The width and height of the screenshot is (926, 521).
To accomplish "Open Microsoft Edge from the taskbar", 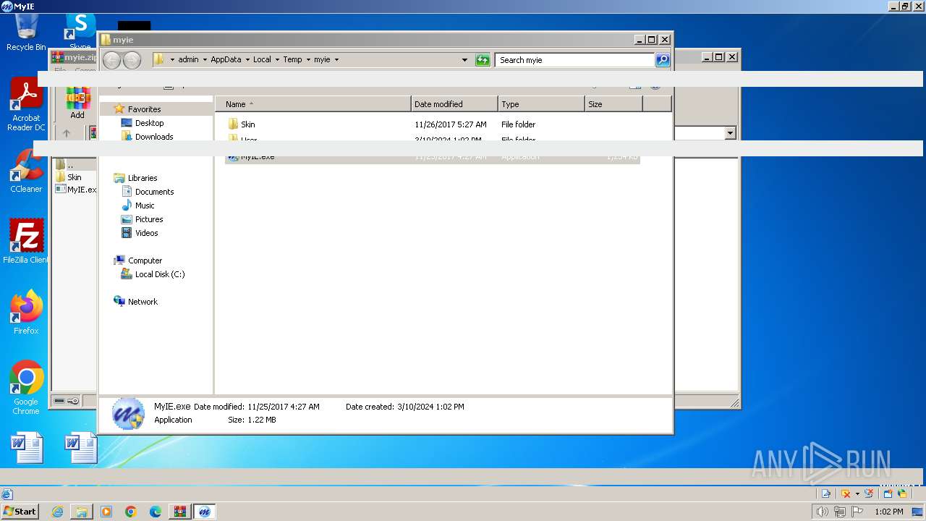I will [x=156, y=512].
